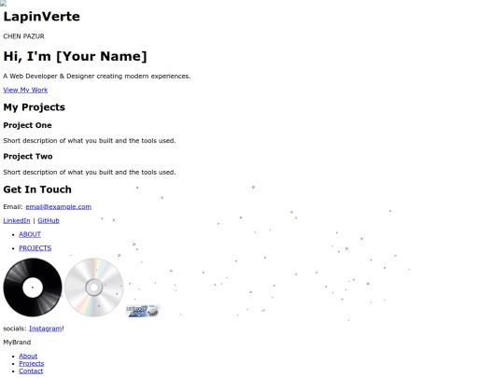This screenshot has height=378, width=504.
Task: Click the MyBrand footer text
Action: [17, 343]
